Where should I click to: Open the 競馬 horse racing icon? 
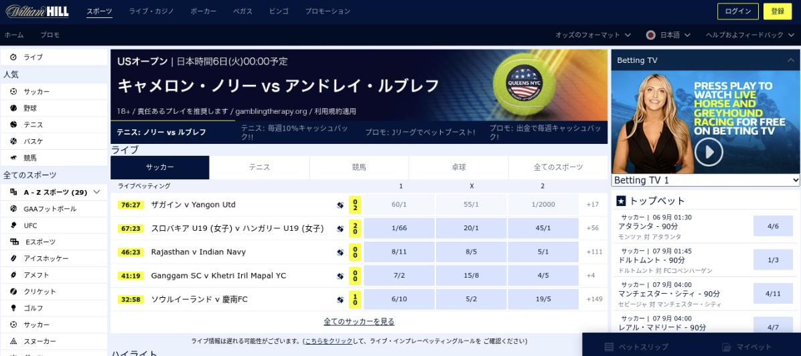coord(13,158)
